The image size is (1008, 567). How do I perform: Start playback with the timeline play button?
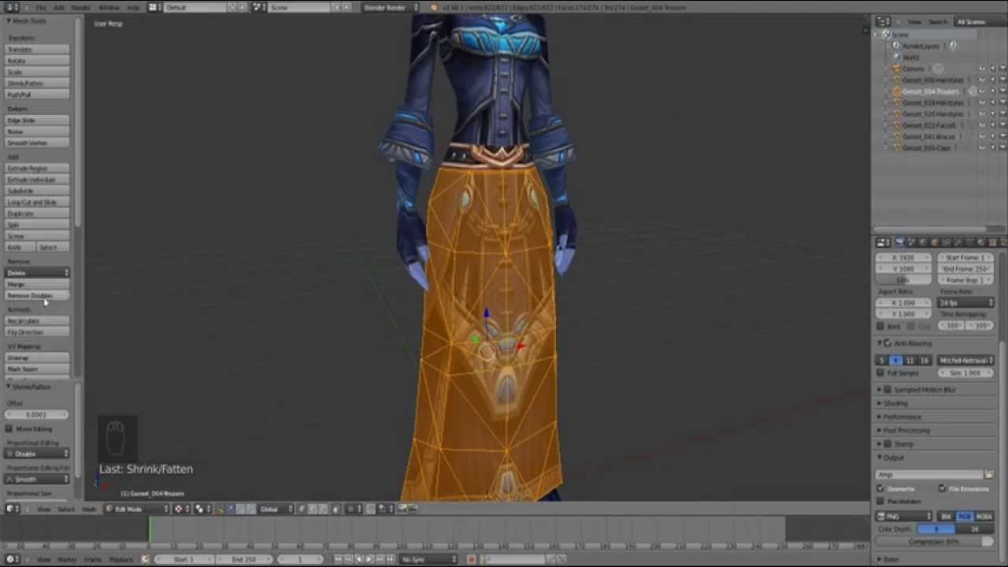(x=369, y=559)
